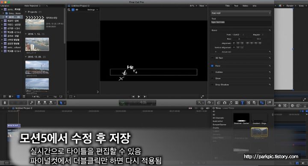The height and width of the screenshot is (166, 308).
Task: Switch to the Video inspector tab
Action: click(x=245, y=6)
